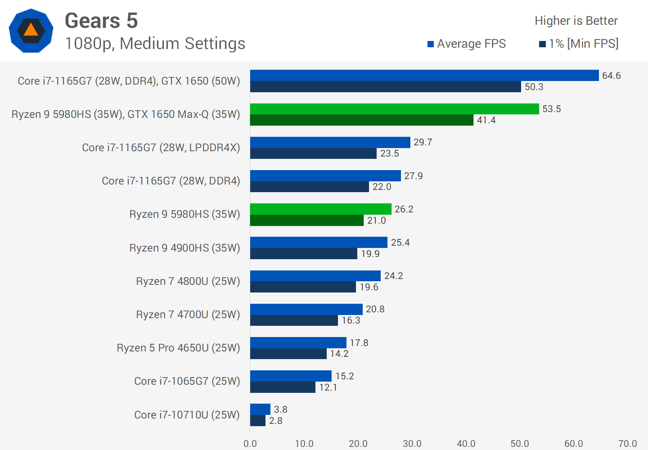Click the 64.6 average FPS bar
This screenshot has width=648, height=450.
pyautogui.click(x=424, y=75)
